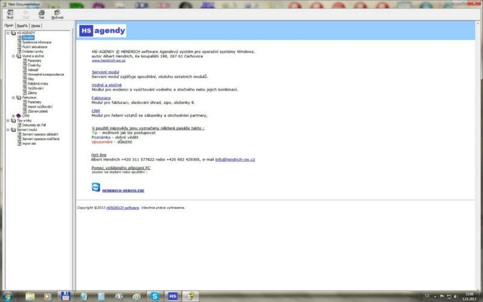Image resolution: width=483 pixels, height=302 pixels.
Task: Switch to the Hledat tab
Action: (36, 26)
